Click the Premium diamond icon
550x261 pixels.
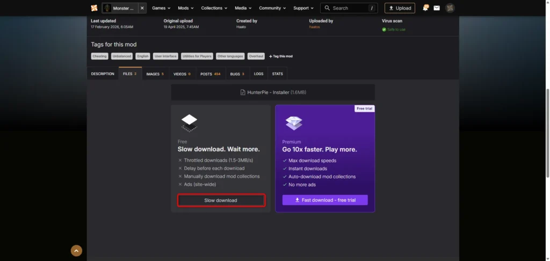pyautogui.click(x=294, y=123)
